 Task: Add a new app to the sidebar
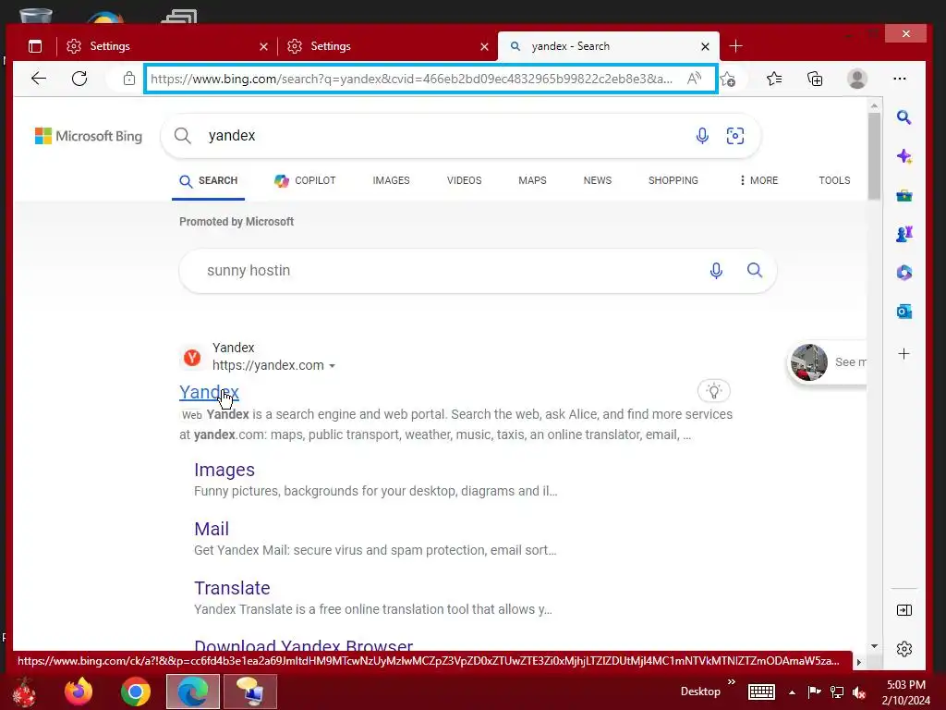tap(904, 354)
